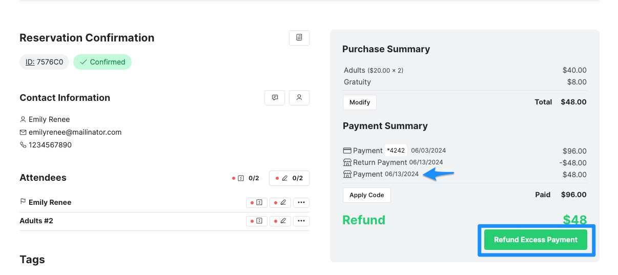618x275 pixels.
Task: Click the Total $48.00 value
Action: coord(574,102)
